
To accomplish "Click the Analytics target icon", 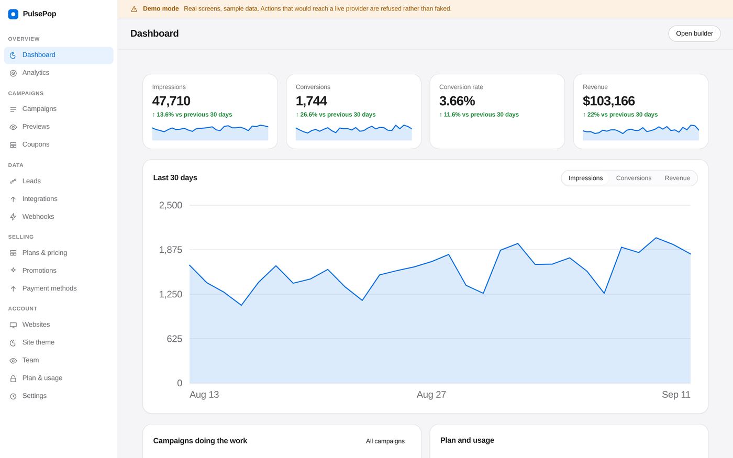I will point(13,73).
